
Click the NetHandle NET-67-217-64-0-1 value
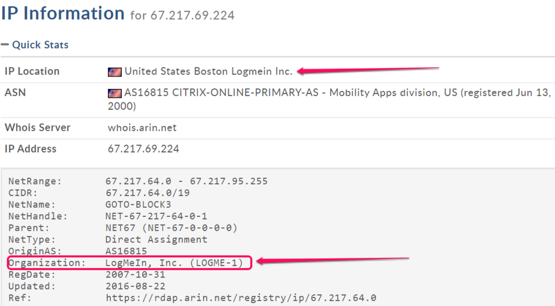pos(156,216)
